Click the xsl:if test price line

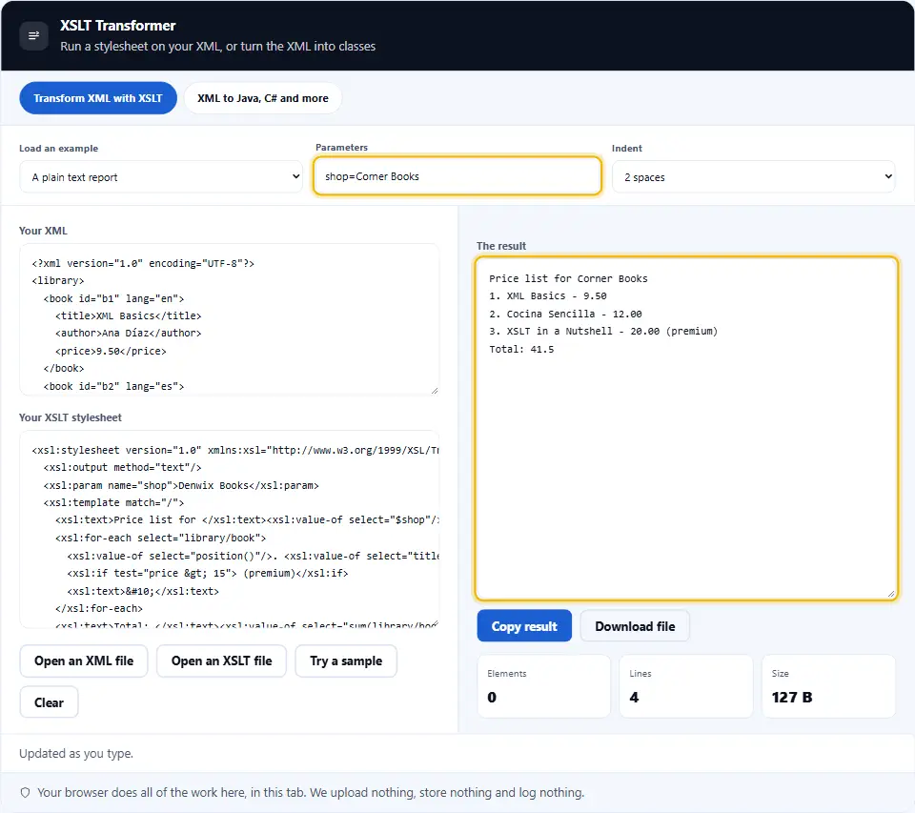tap(208, 573)
